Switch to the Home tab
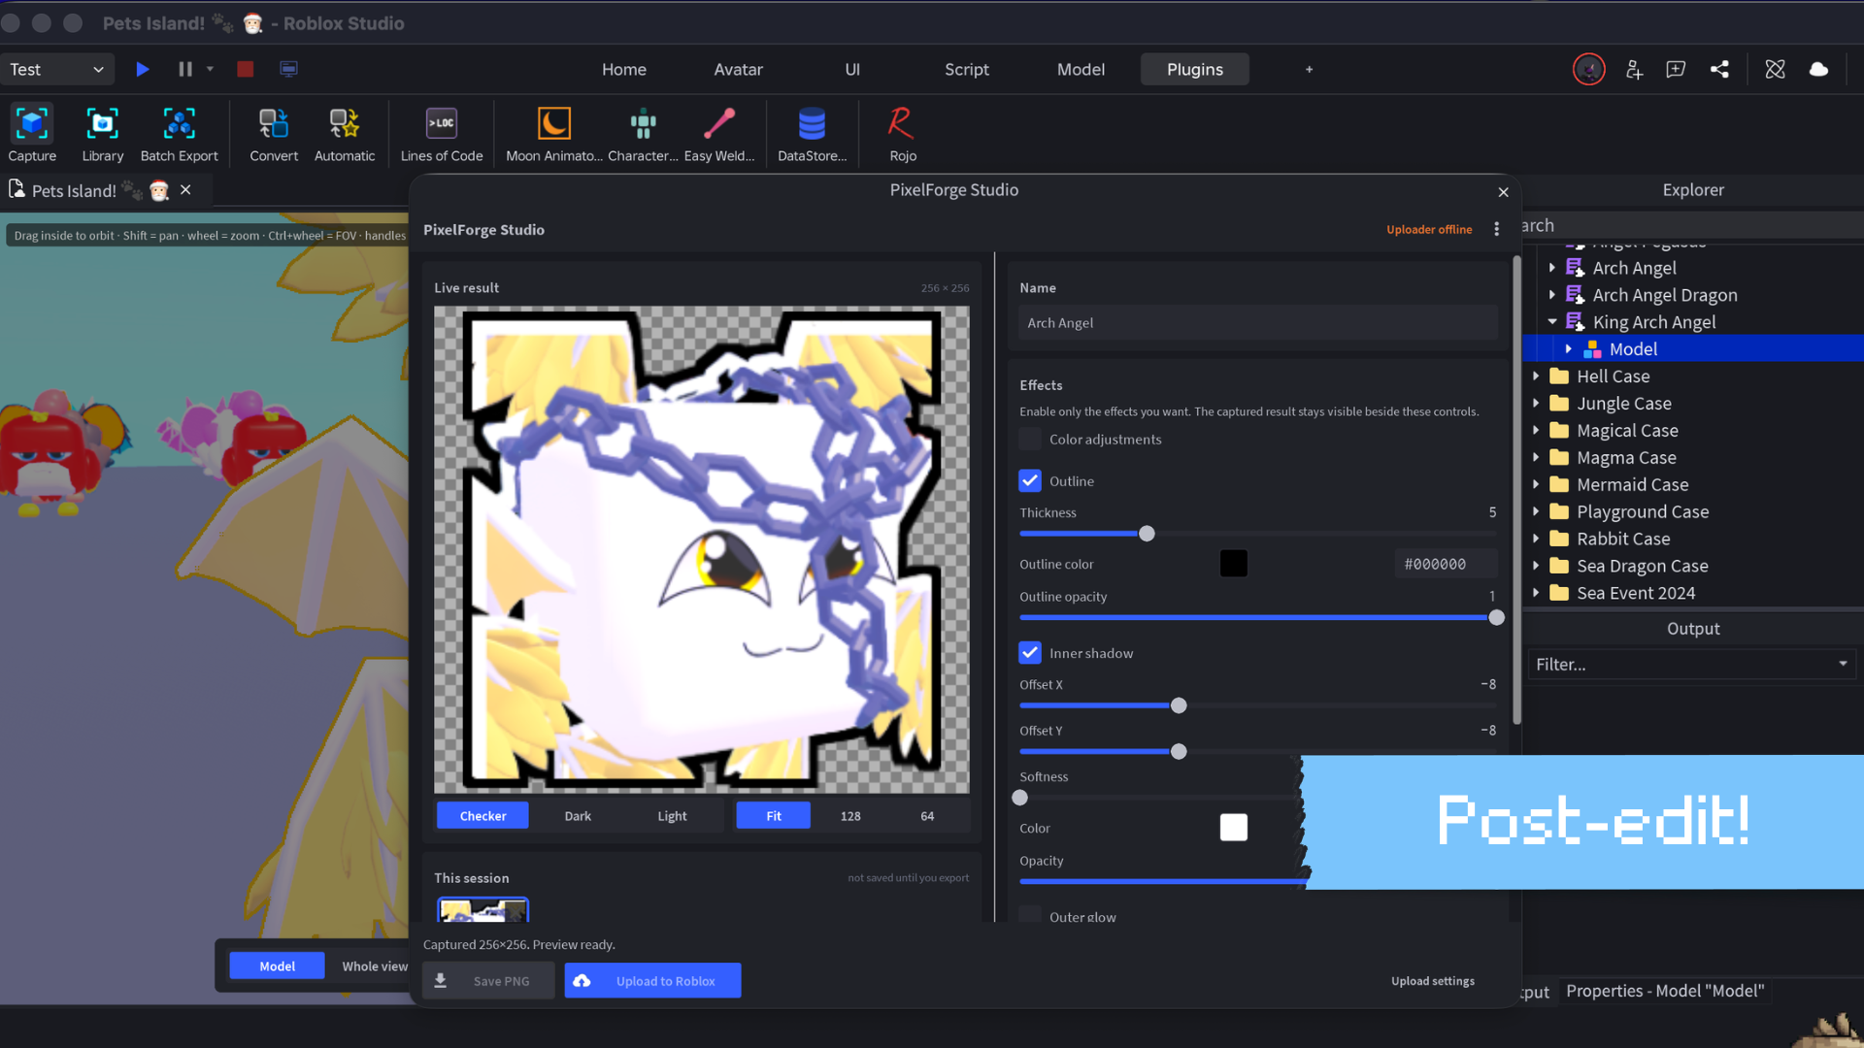 [624, 69]
